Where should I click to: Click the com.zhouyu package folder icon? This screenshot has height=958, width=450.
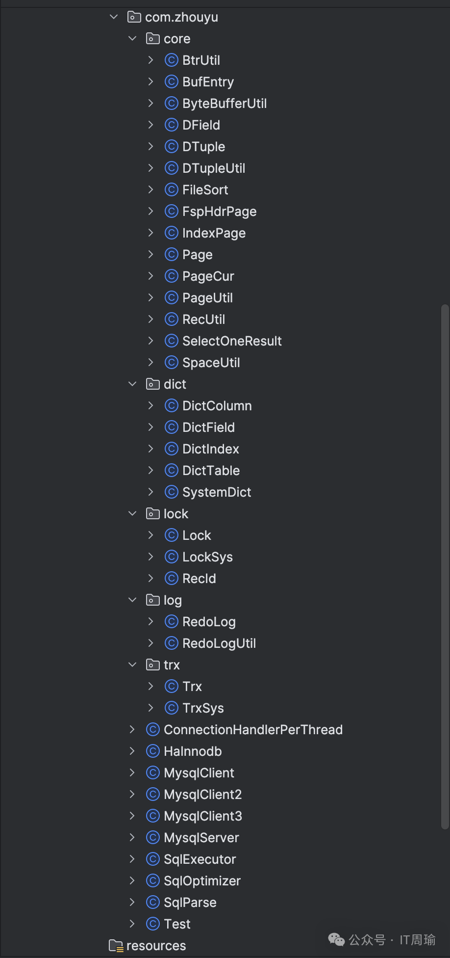pyautogui.click(x=134, y=17)
